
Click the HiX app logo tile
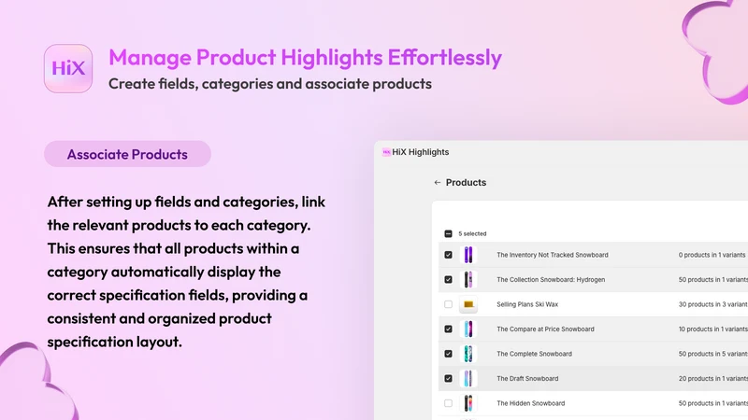click(68, 68)
